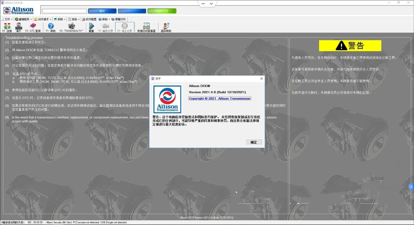Click F5 - 触发记录 camera icon

click(105, 27)
